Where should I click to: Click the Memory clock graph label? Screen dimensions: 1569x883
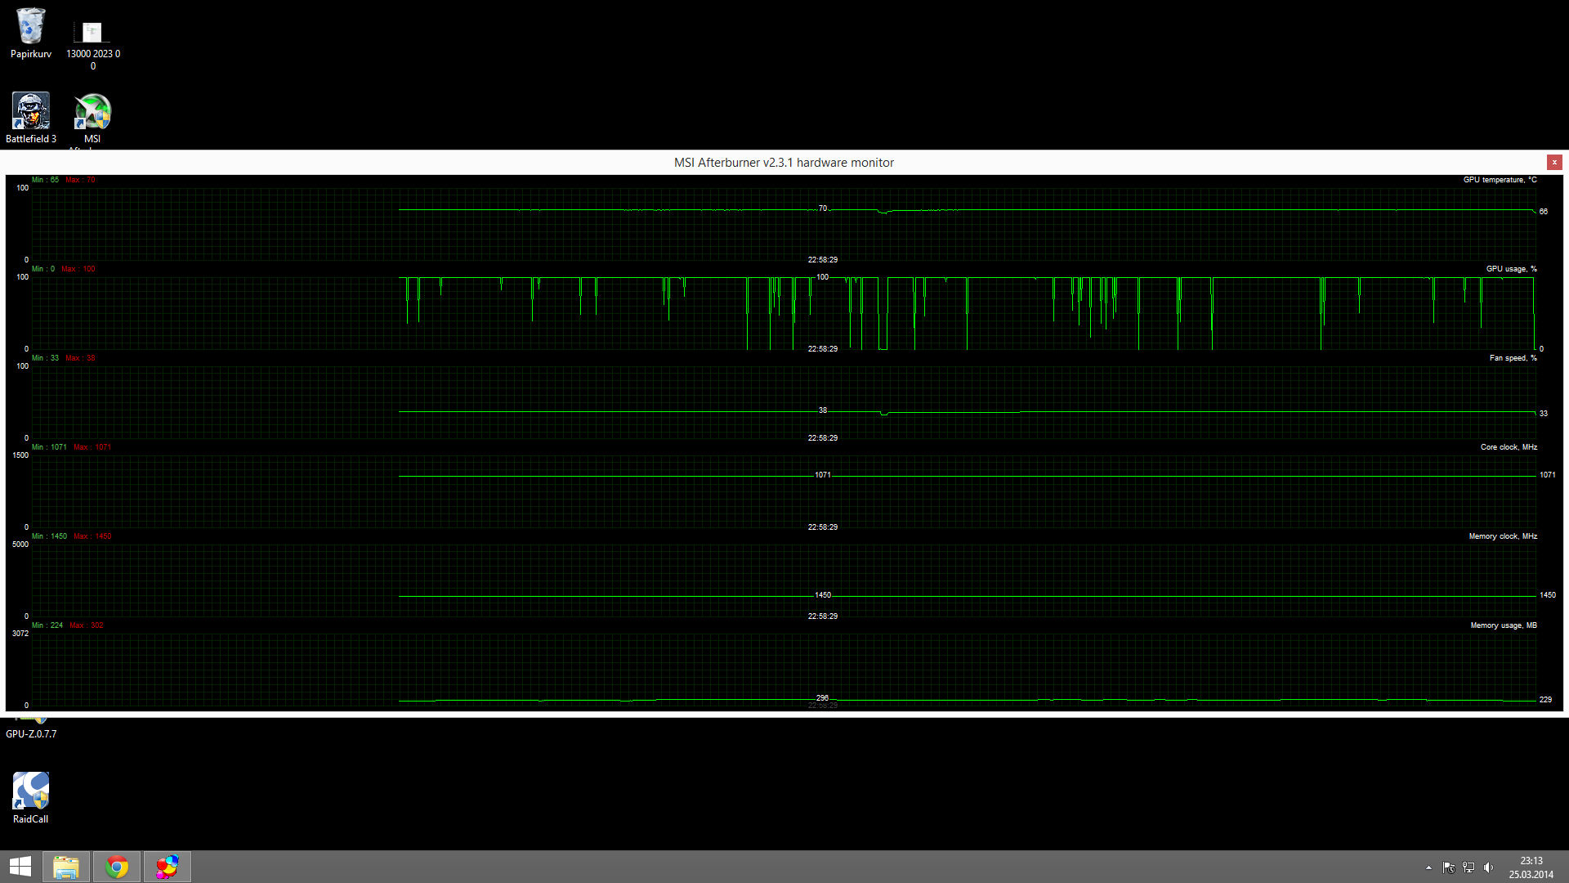tap(1503, 536)
